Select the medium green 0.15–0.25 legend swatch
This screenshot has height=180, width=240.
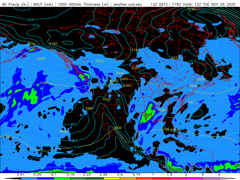pyautogui.click(x=79, y=178)
